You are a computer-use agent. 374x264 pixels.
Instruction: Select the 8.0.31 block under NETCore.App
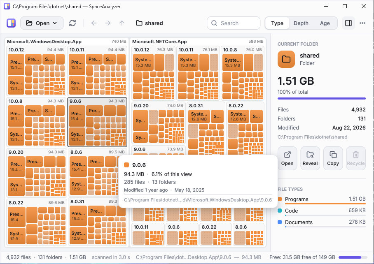206,129
